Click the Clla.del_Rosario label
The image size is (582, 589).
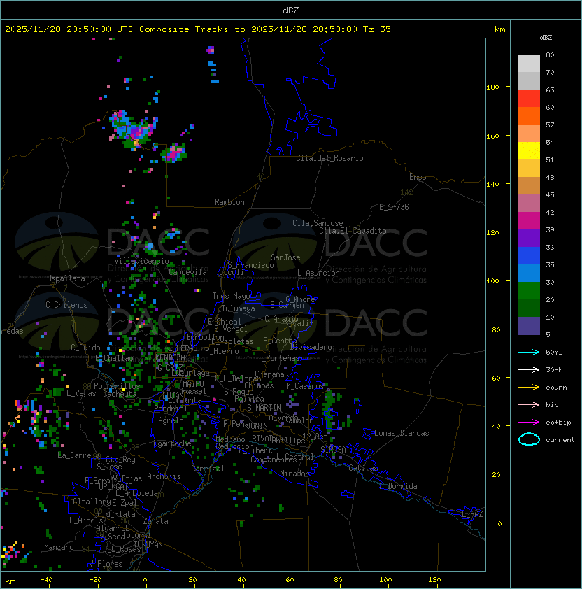[x=329, y=158]
